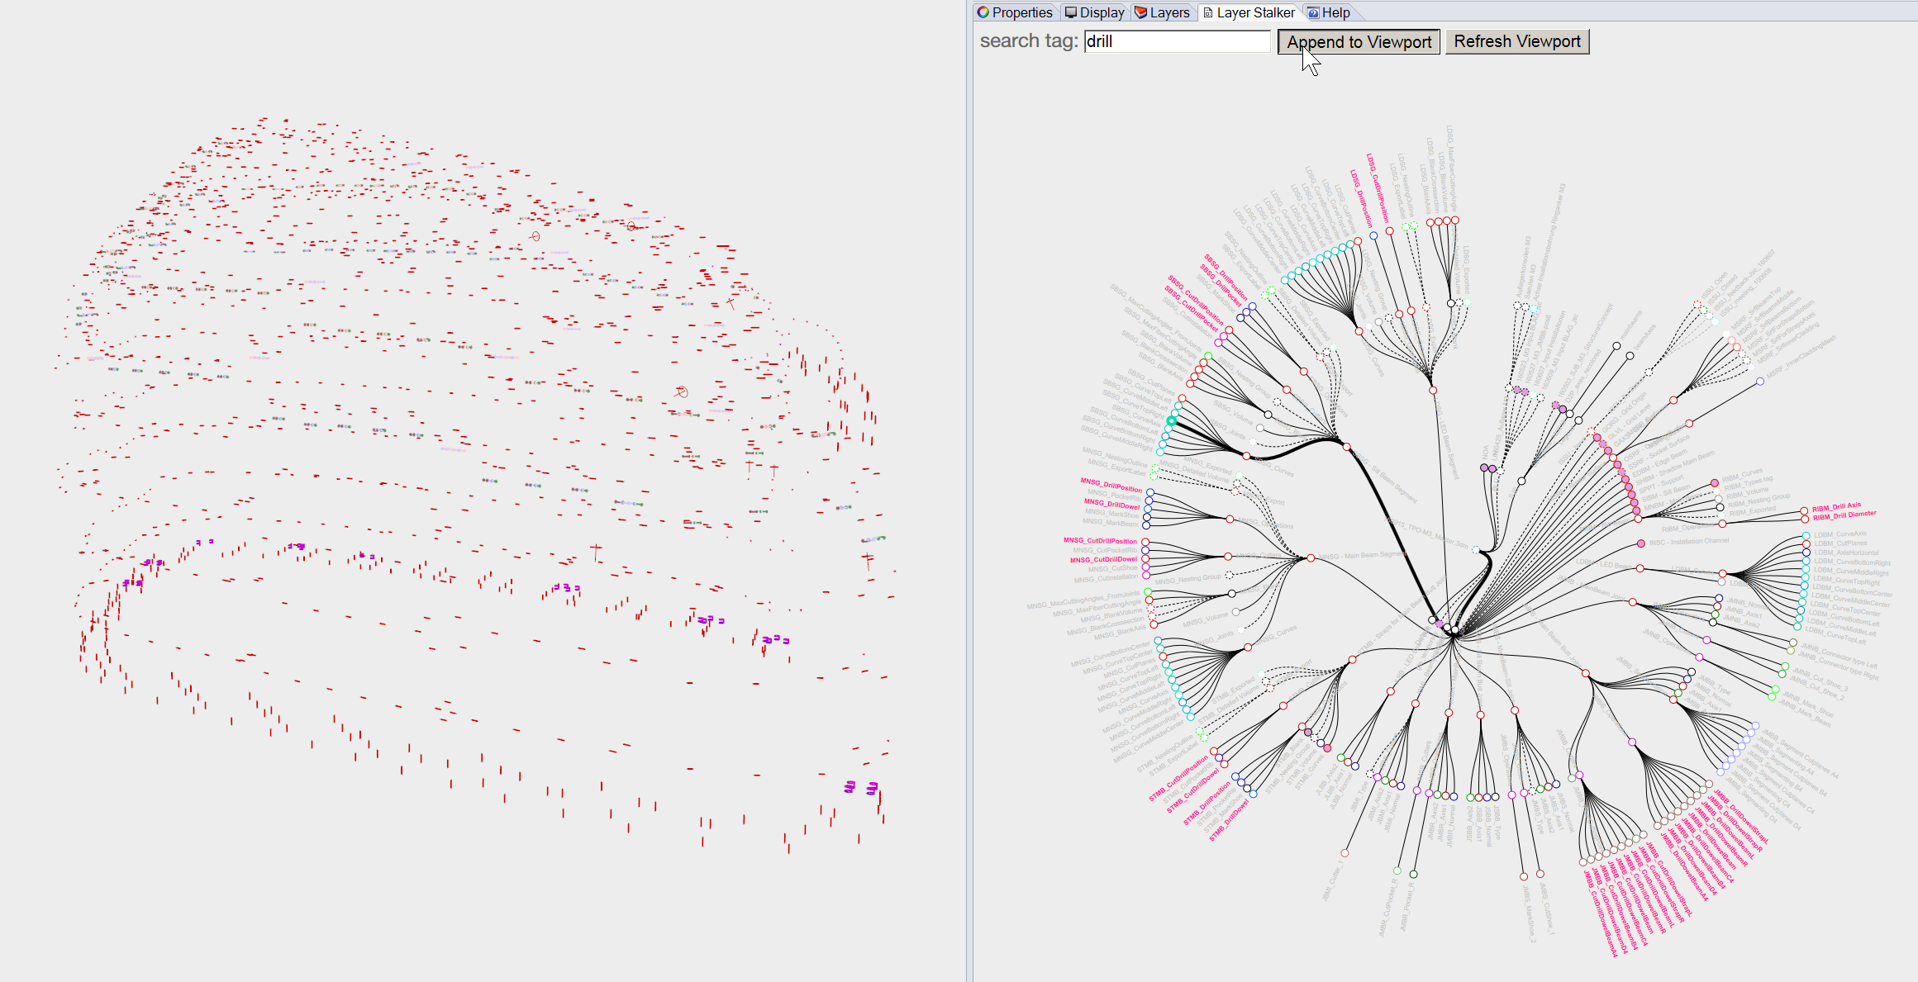Click the highlighted teal SBSG_CurveAxis node

[x=1171, y=421]
